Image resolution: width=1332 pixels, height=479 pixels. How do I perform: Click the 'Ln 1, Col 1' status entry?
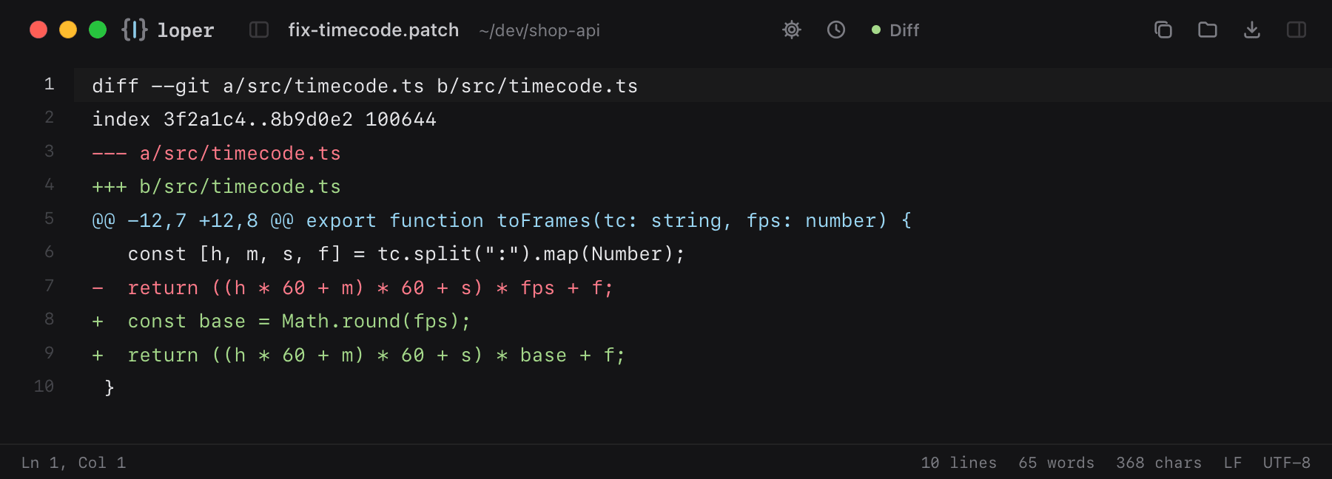coord(73,463)
